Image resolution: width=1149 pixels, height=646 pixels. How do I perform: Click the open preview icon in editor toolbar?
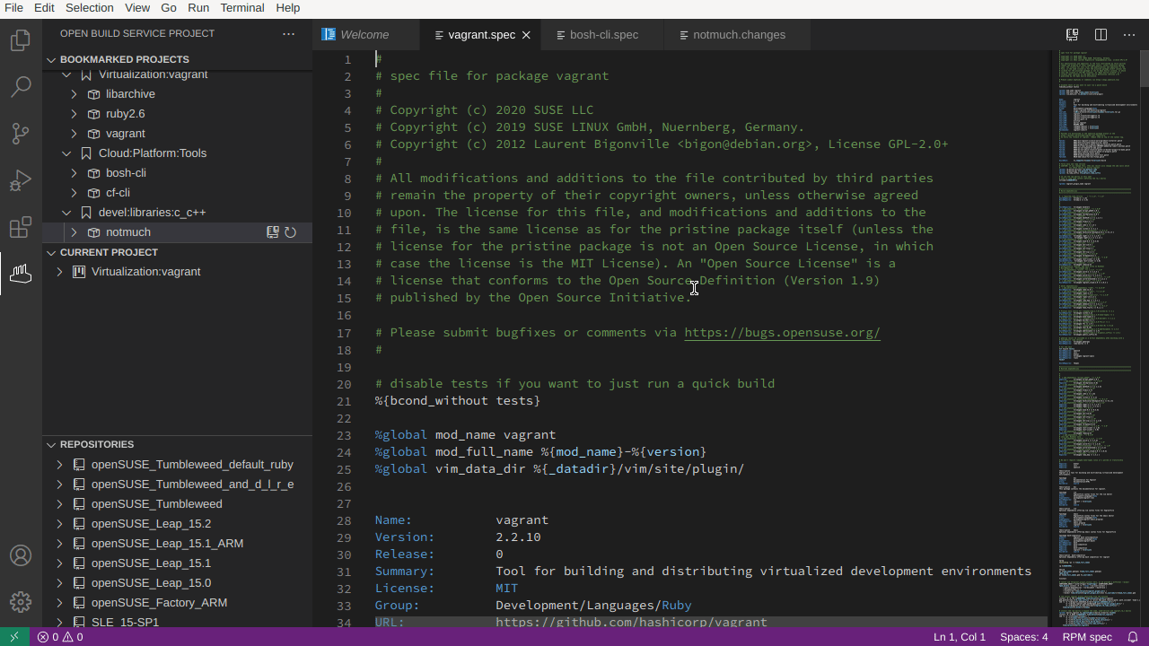coord(1072,35)
